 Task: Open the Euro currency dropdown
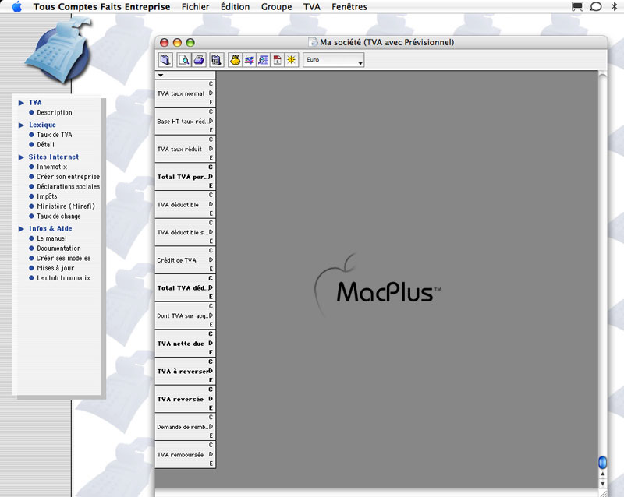coord(334,60)
